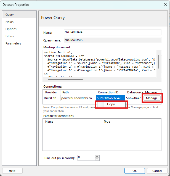
Task: Choose Copy from the context menu
Action: (x=111, y=104)
